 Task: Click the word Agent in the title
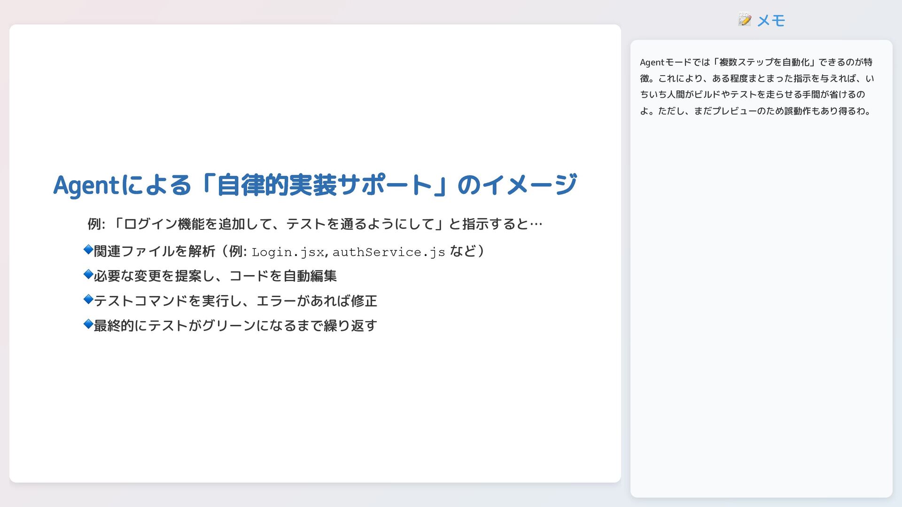tap(85, 186)
